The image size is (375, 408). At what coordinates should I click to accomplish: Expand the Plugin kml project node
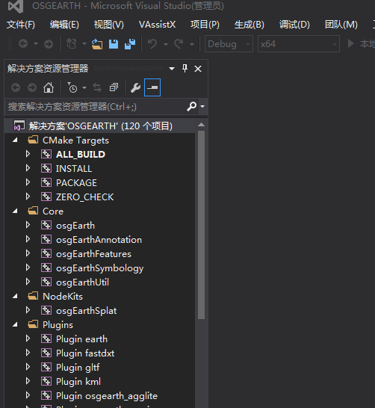coord(28,381)
